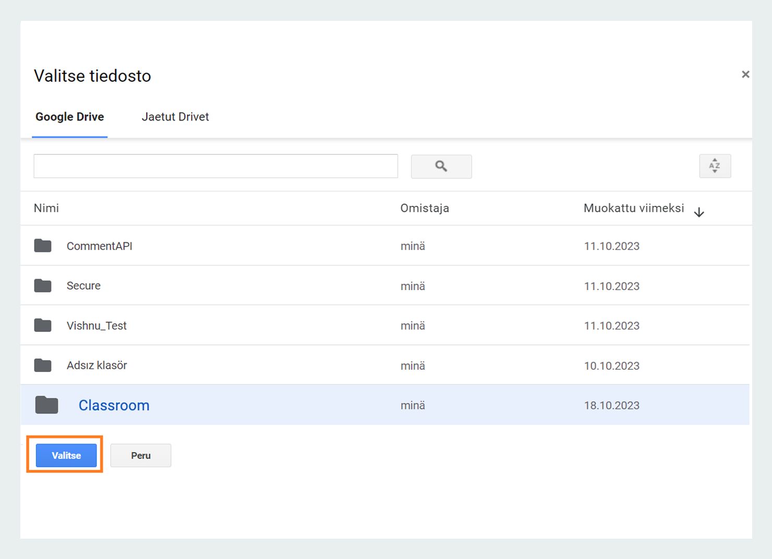This screenshot has height=559, width=772.
Task: Click the date 11.10.2023 in Vishnu_Test row
Action: pos(611,326)
